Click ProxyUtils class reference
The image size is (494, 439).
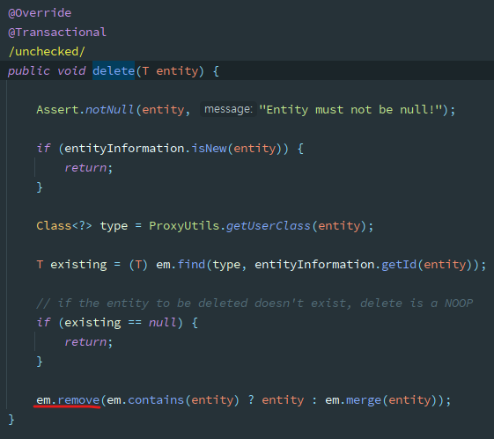point(184,225)
